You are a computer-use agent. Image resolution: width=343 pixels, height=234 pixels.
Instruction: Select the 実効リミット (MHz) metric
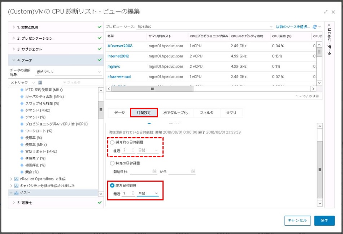pyautogui.click(x=41, y=151)
